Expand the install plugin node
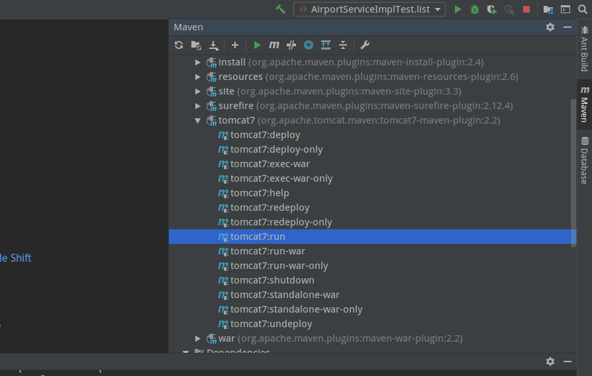592x376 pixels. point(197,62)
